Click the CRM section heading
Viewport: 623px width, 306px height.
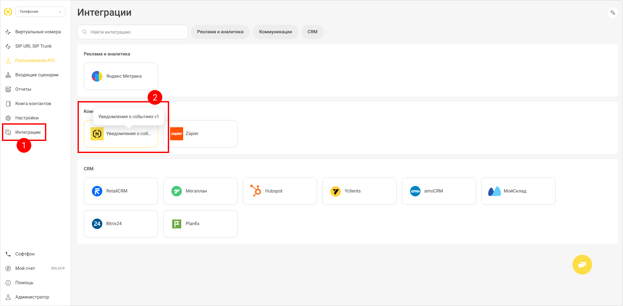[x=89, y=169]
